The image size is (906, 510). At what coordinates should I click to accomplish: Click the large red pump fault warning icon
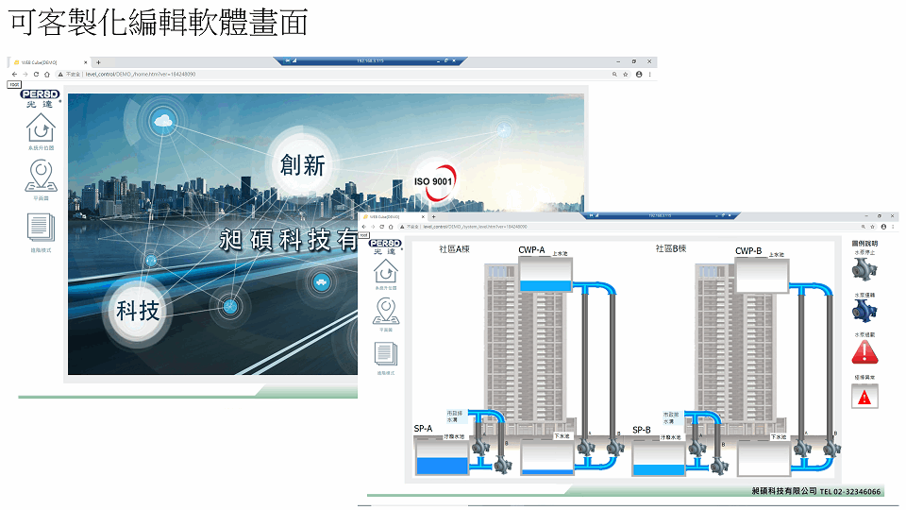point(864,353)
